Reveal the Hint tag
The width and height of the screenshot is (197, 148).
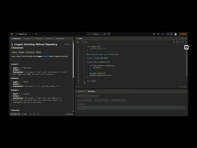[39, 52]
